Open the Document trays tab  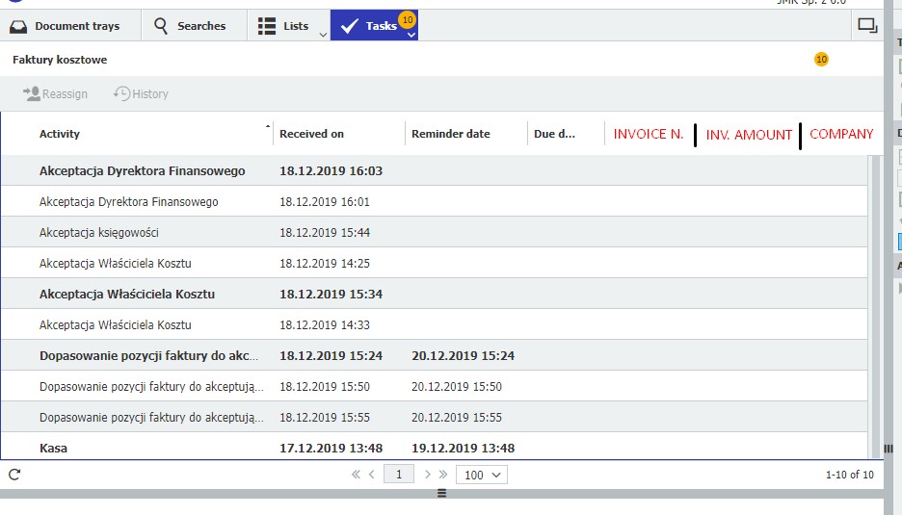(66, 26)
